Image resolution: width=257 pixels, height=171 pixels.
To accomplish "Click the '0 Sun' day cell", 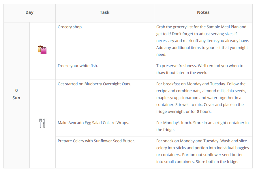I will coord(16,94).
